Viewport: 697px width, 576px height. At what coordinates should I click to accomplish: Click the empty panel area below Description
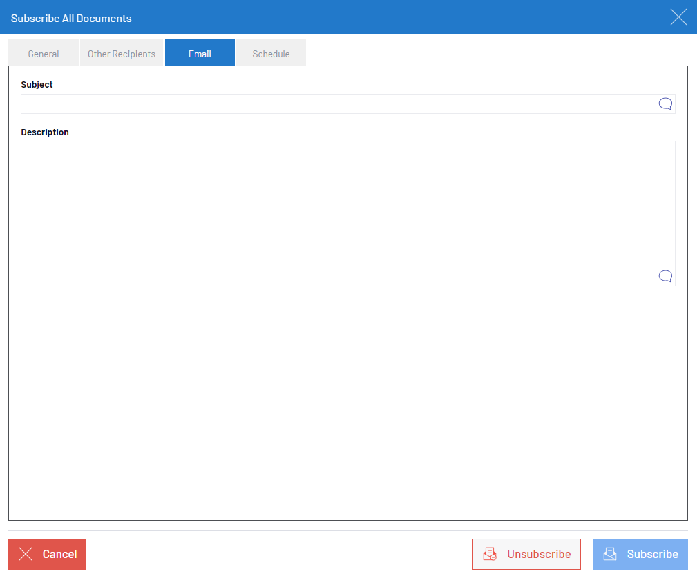pos(345,400)
